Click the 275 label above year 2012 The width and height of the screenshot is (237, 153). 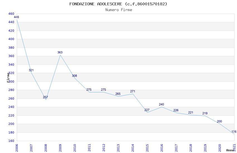pos(103,90)
